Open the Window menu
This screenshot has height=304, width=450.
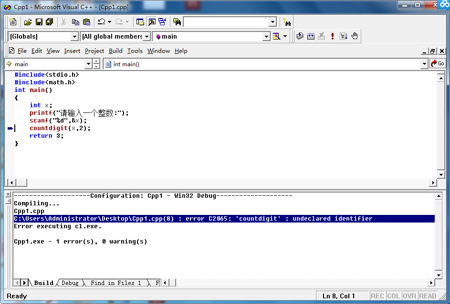(159, 51)
